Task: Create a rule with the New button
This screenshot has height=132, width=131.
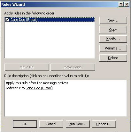Action: pos(113,20)
